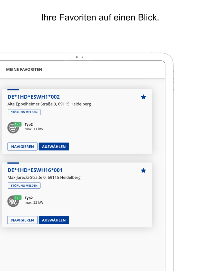Unfavorite station DE*1HD*ESWH1*002 via star icon
Viewport: 203px width, 271px height.
[143, 97]
